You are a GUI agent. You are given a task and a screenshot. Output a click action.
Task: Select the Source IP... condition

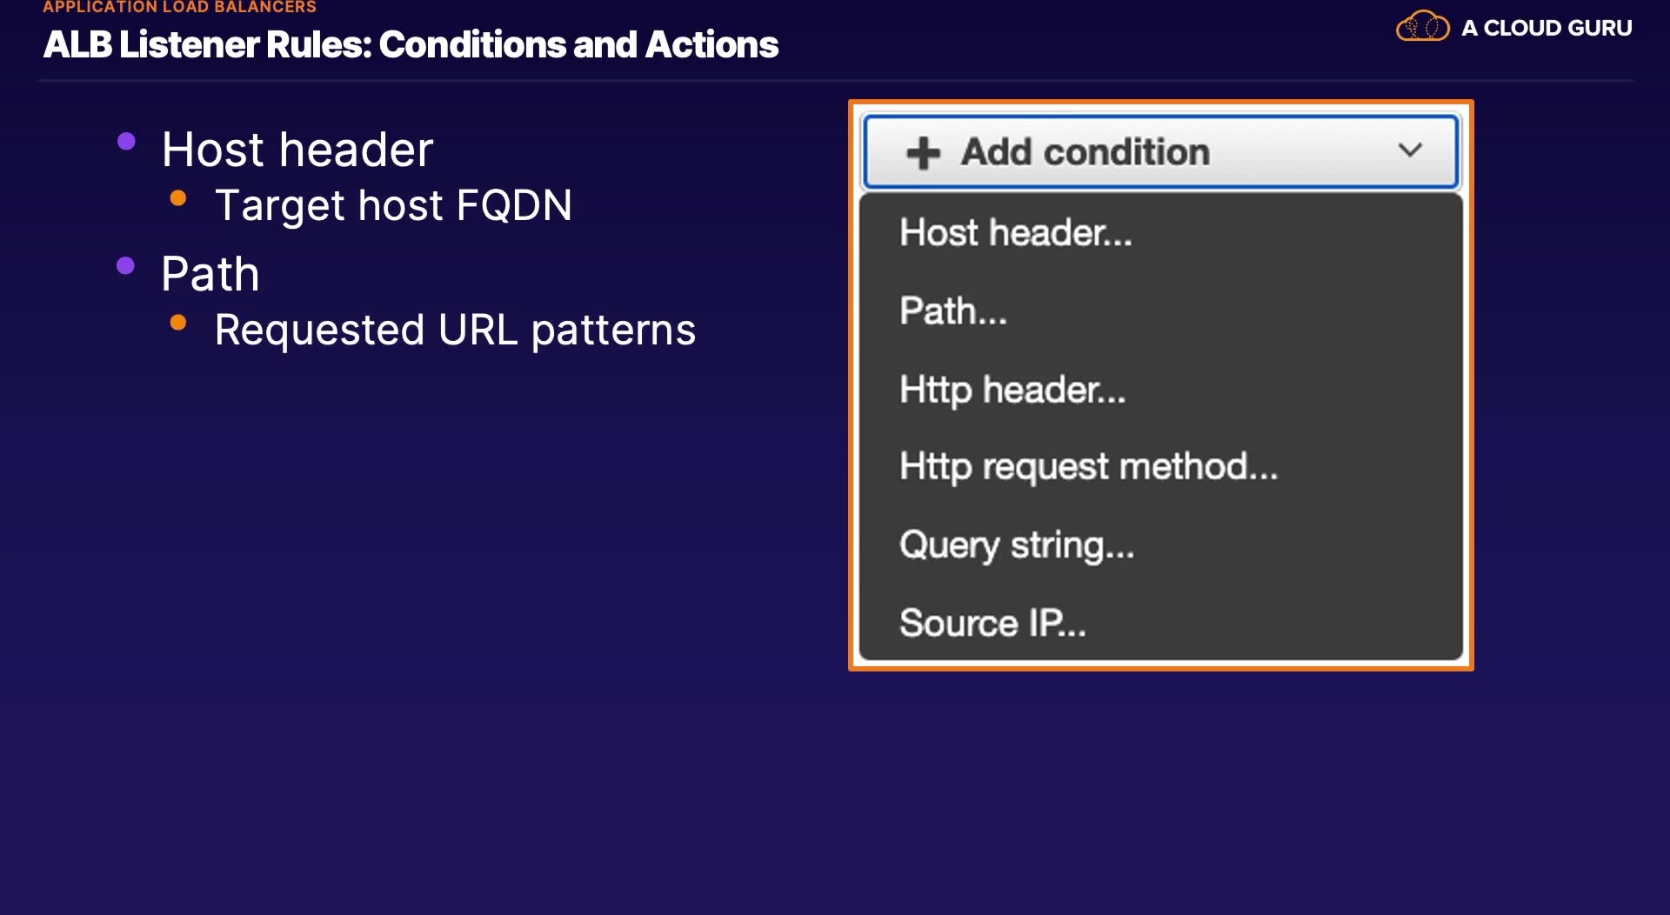point(992,623)
